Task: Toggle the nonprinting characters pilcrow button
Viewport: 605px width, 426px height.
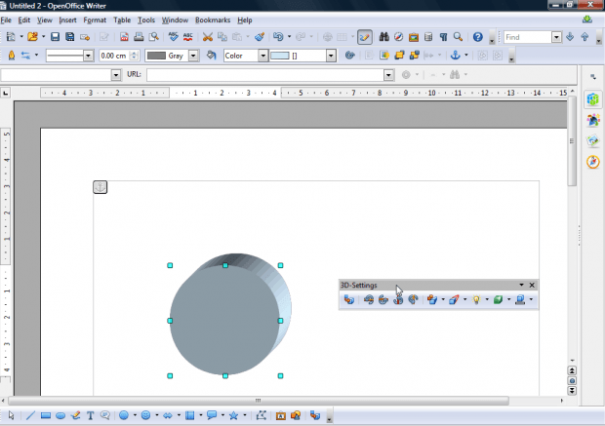Action: [443, 37]
